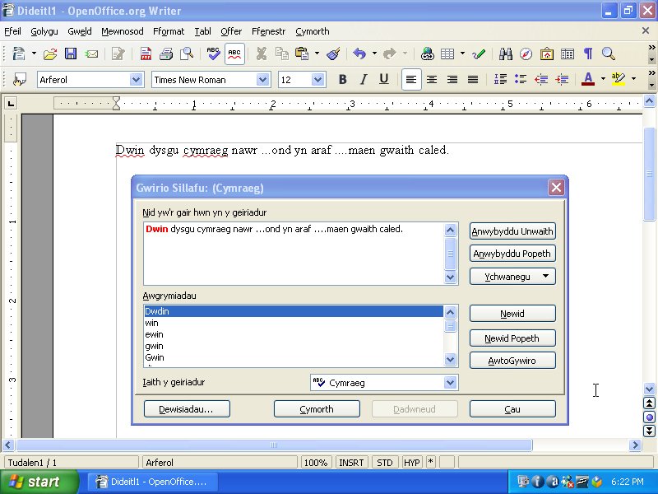Click the Newid button
This screenshot has width=658, height=494.
tap(512, 314)
